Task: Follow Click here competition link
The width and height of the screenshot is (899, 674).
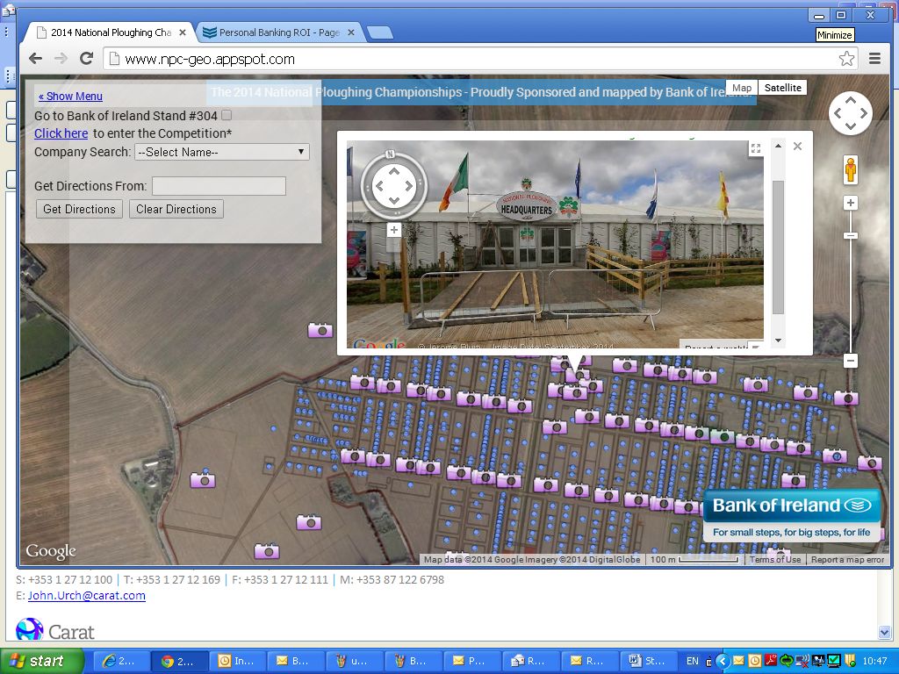Action: pyautogui.click(x=61, y=133)
